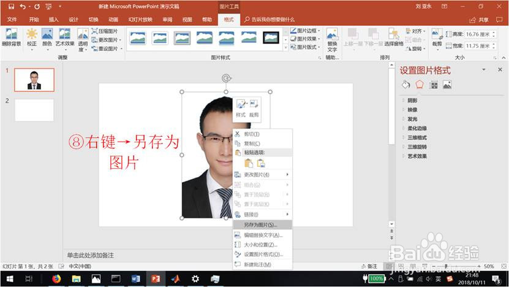Close the Format Picture pane

[500, 69]
